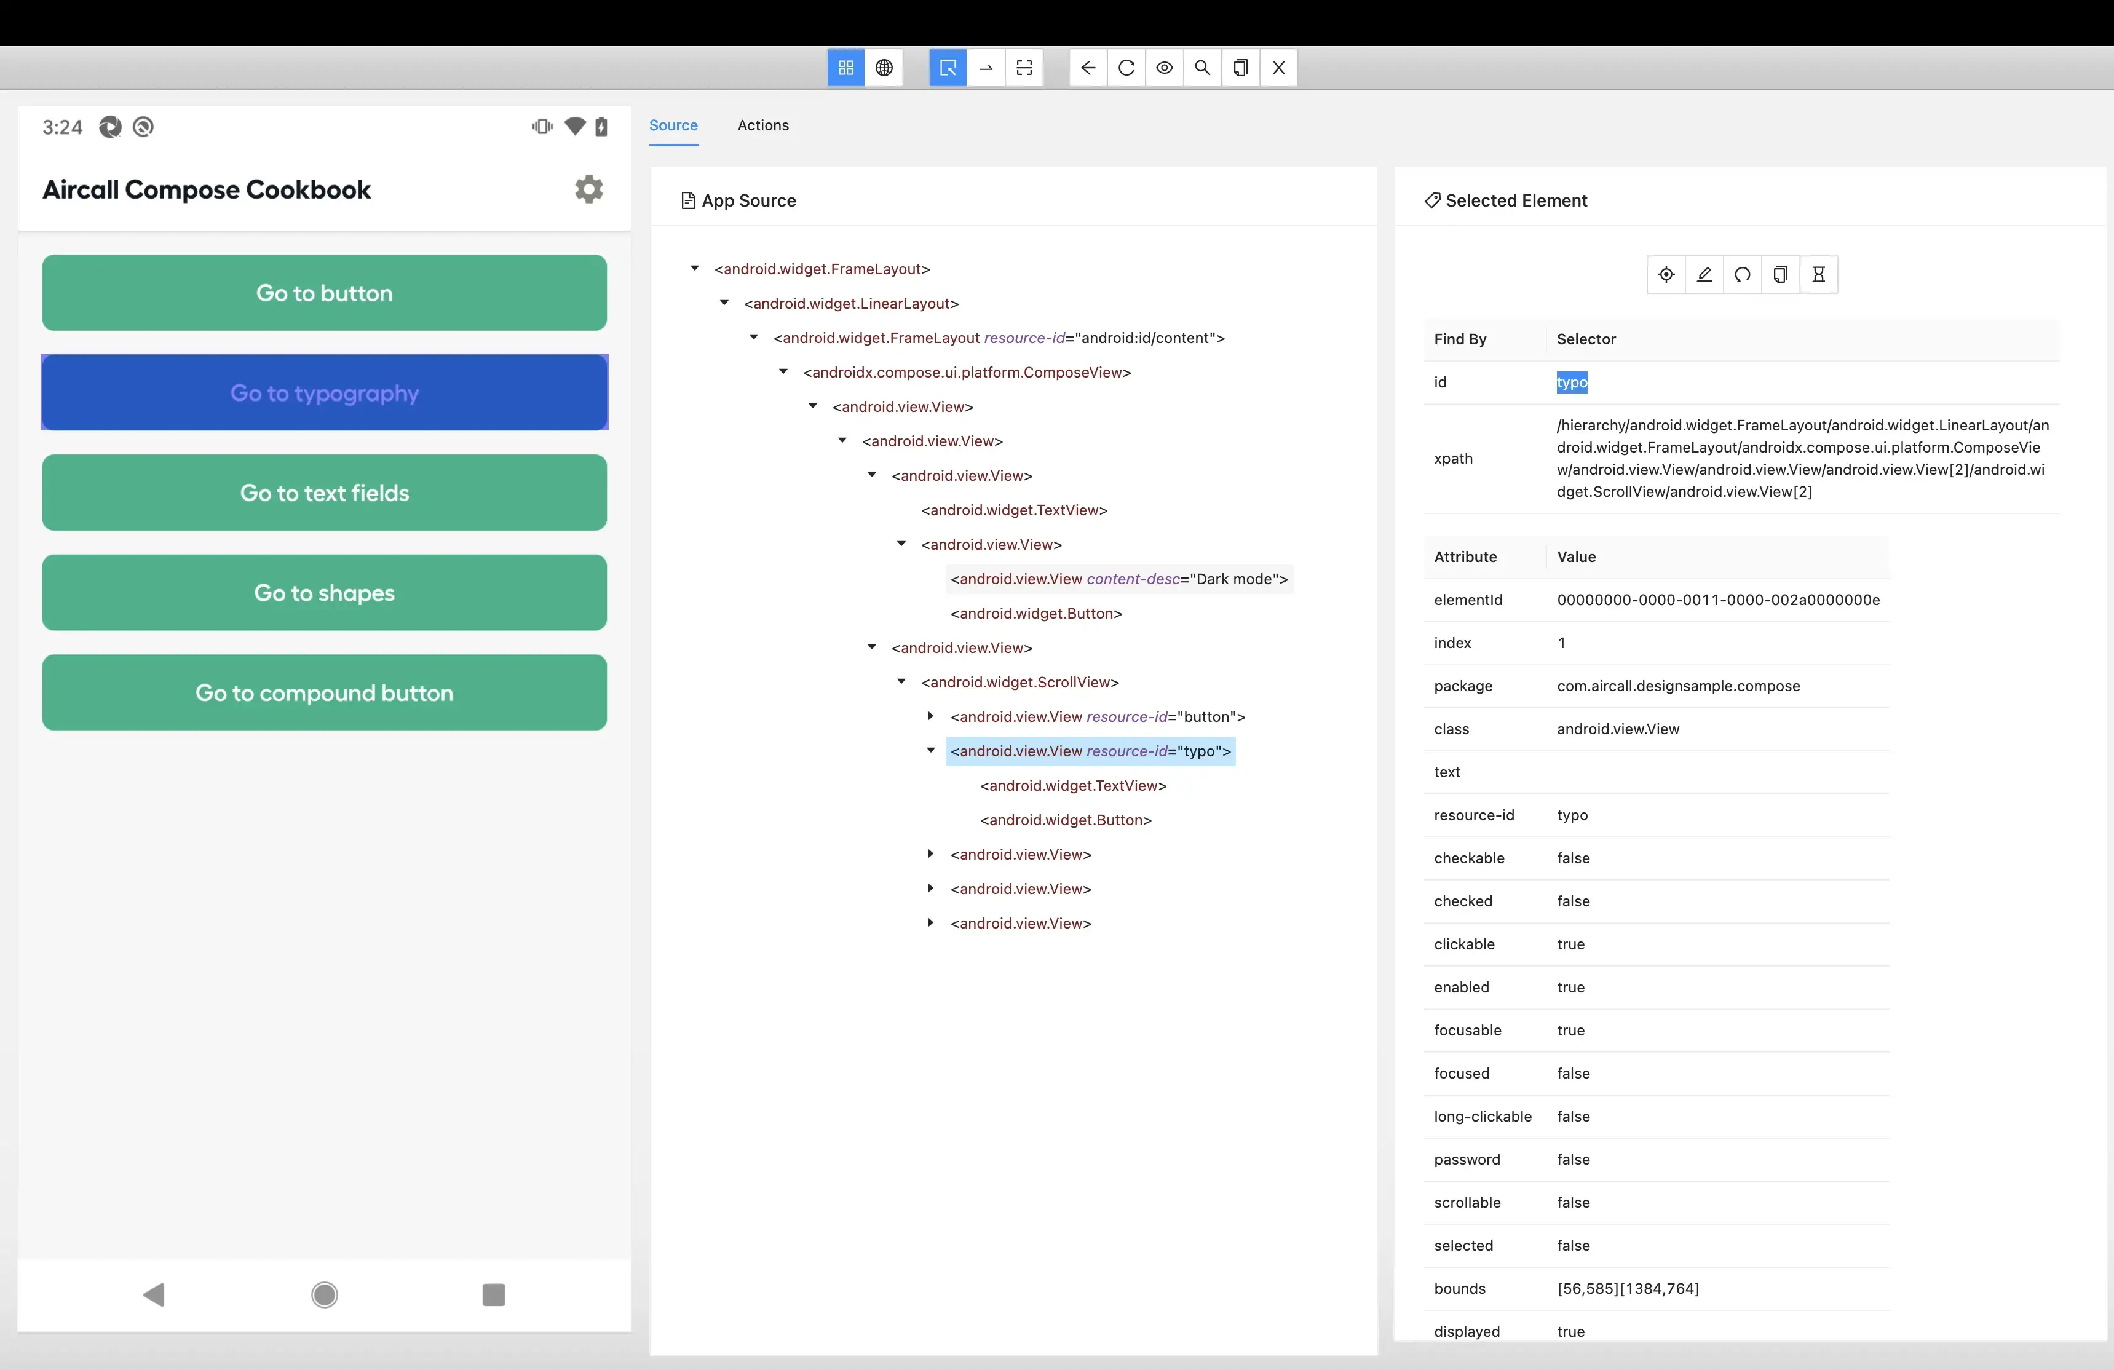Click send keys pencil icon
The width and height of the screenshot is (2114, 1370).
(x=1704, y=274)
